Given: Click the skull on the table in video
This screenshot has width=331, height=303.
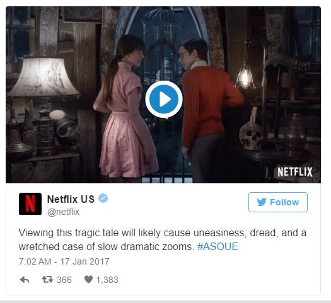Looking at the screenshot, I should pos(251,136).
